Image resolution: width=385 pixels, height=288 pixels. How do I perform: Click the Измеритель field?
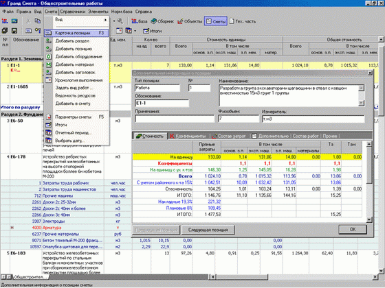coord(313,119)
